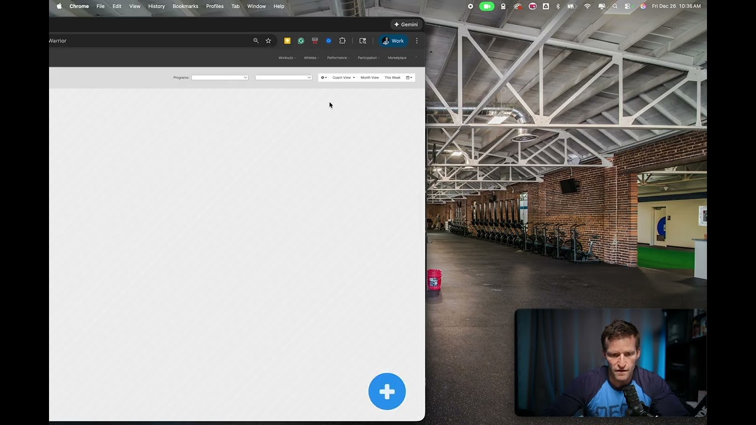Image resolution: width=756 pixels, height=425 pixels.
Task: Open Spotlight search in menu bar
Action: pyautogui.click(x=615, y=6)
